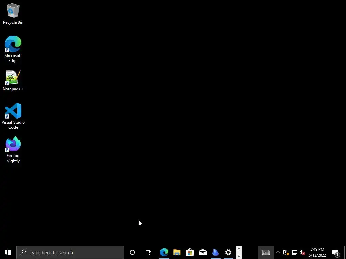
Task: Click the 'Type here to search' box
Action: (70, 252)
